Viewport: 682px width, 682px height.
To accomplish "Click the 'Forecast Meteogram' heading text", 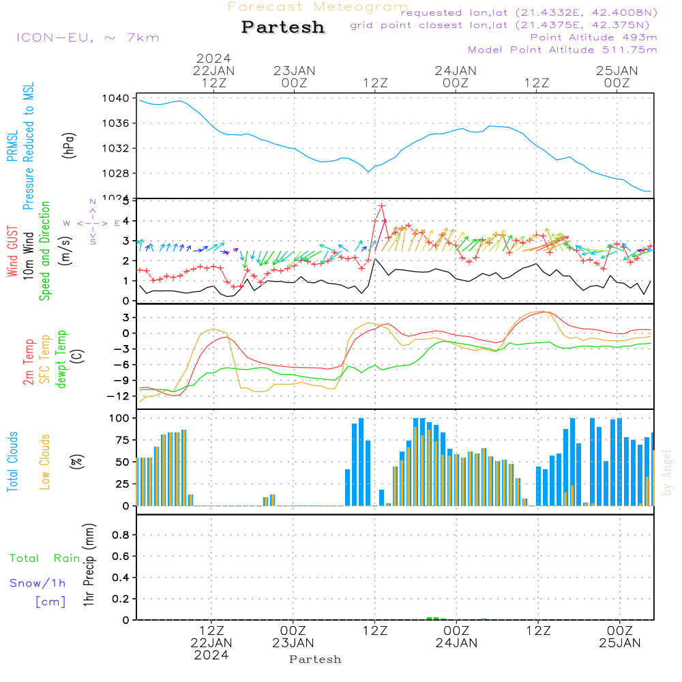I will pos(318,7).
